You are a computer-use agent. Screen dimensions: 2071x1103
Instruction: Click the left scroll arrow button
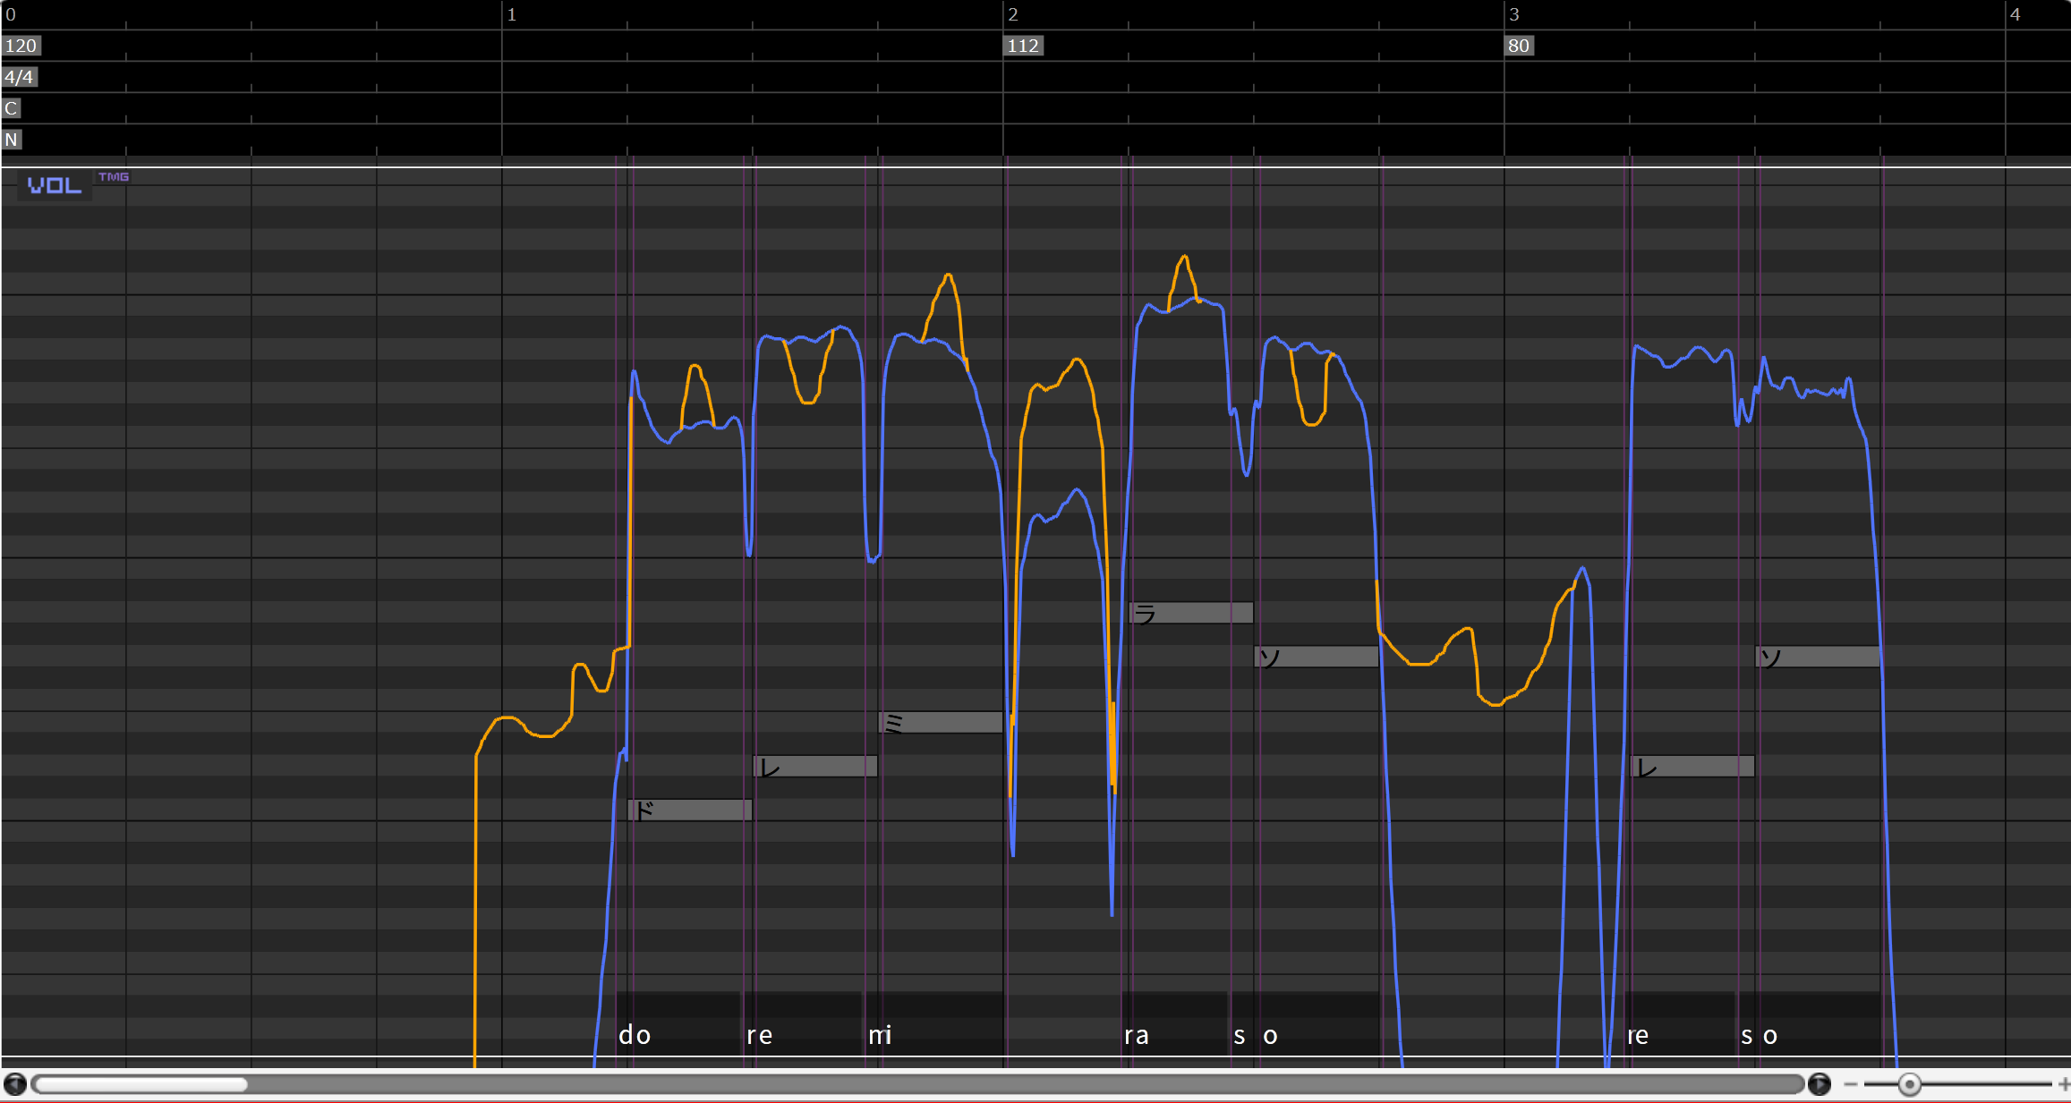(x=14, y=1084)
